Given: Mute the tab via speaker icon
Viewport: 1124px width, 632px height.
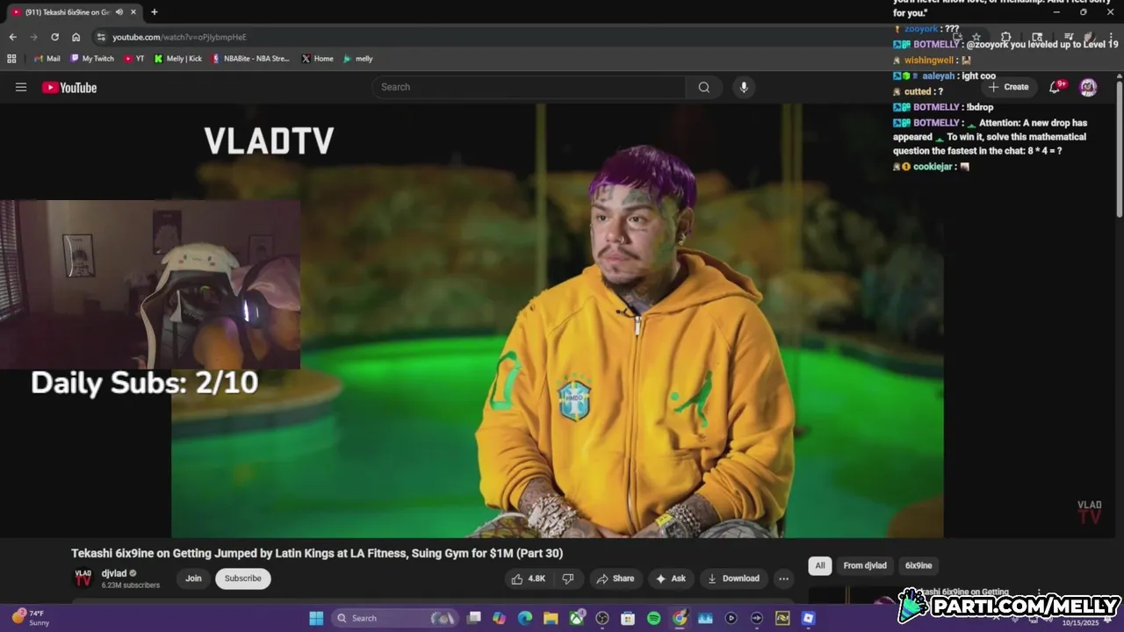Looking at the screenshot, I should coord(119,12).
